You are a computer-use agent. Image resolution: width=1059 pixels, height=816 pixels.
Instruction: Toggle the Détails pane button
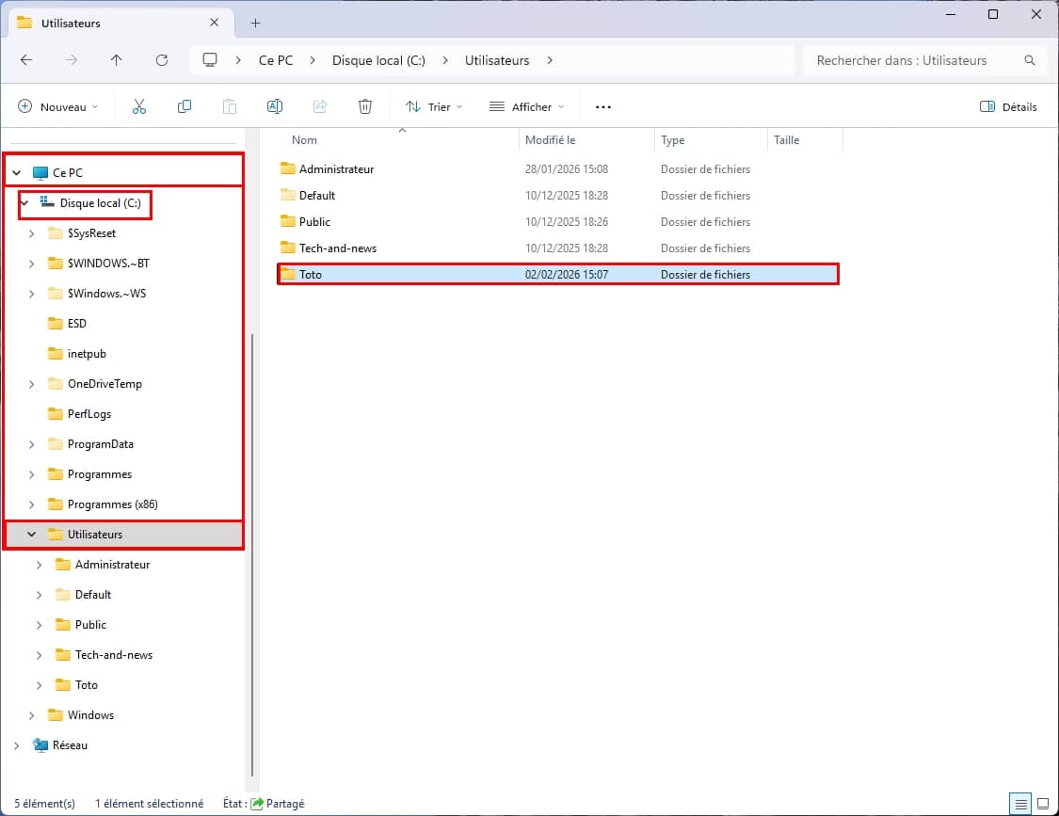[x=1008, y=107]
